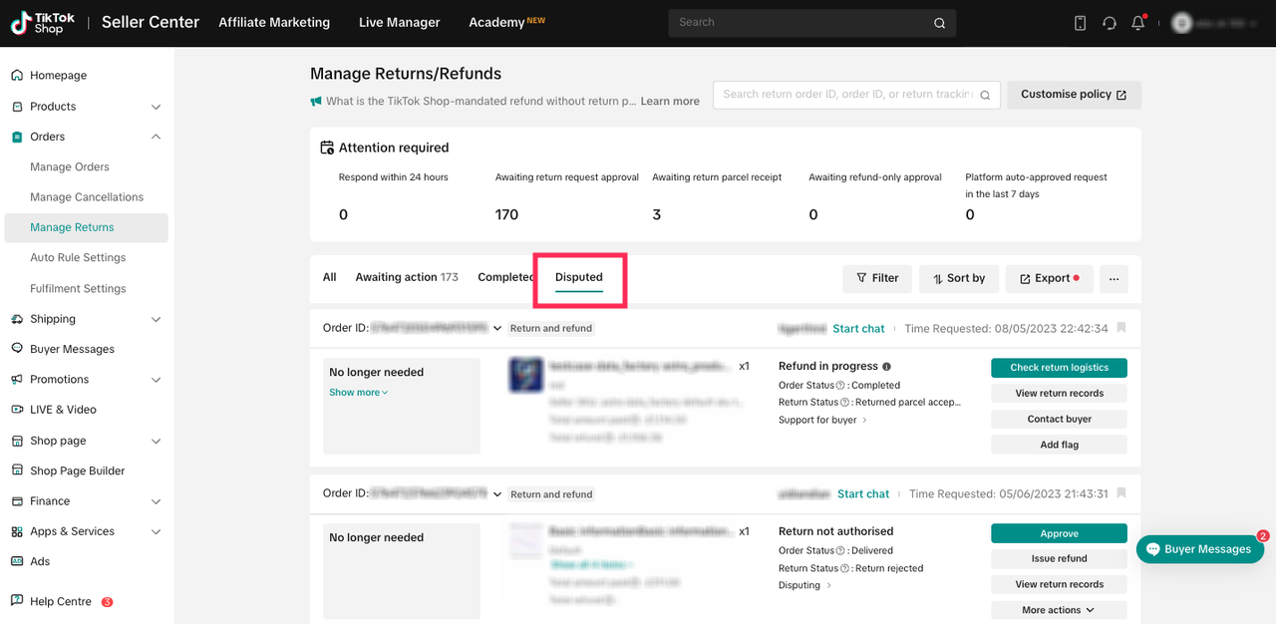The image size is (1276, 624).
Task: Click the Customise policy button
Action: (x=1074, y=95)
